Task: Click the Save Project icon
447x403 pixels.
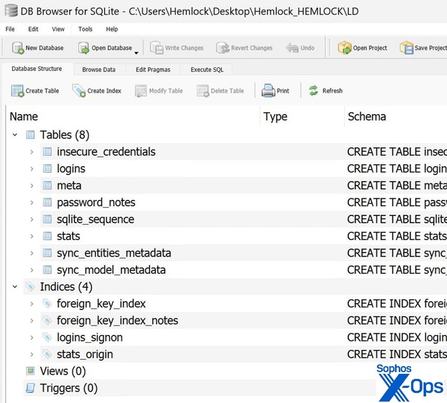Action: pyautogui.click(x=406, y=48)
